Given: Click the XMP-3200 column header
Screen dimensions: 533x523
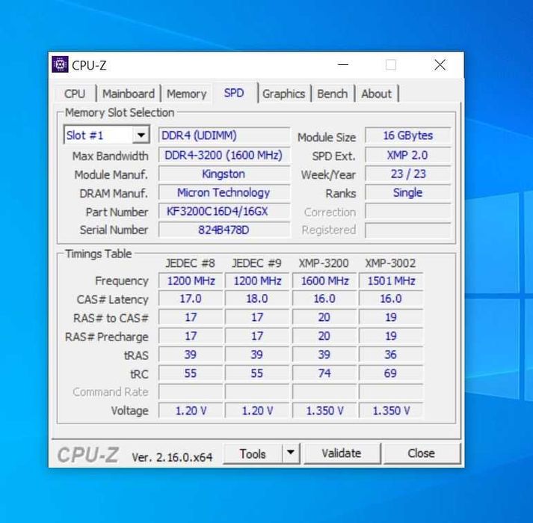Looking at the screenshot, I should (x=324, y=263).
